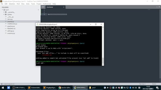Switch to C:\Users Sublime window in taskbar
This screenshot has height=90, width=161.
pos(34,88)
